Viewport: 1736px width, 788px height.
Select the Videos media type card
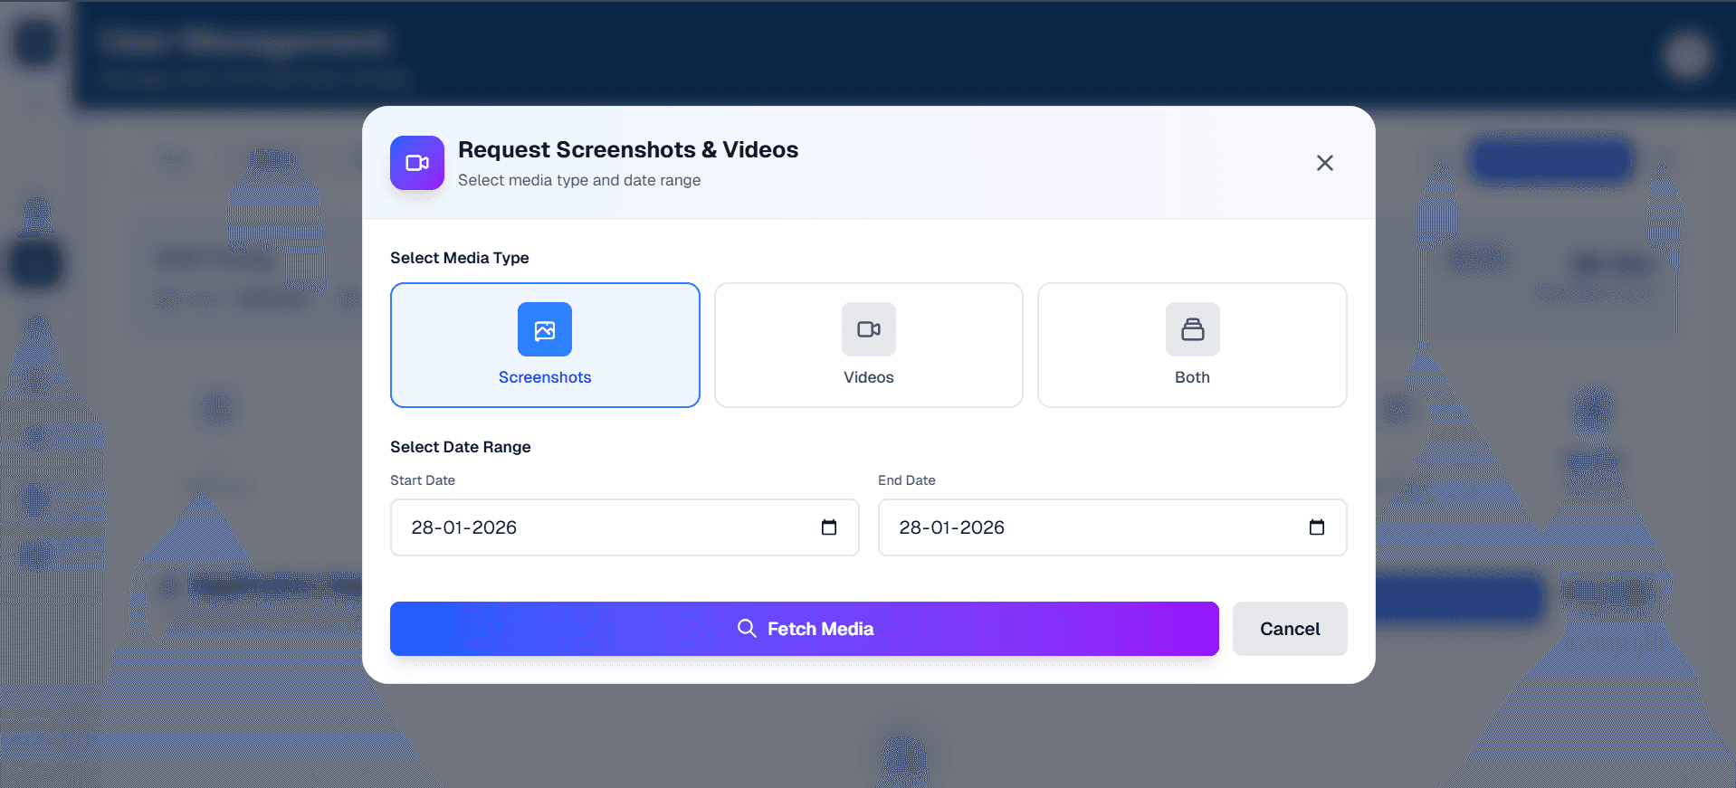point(868,345)
